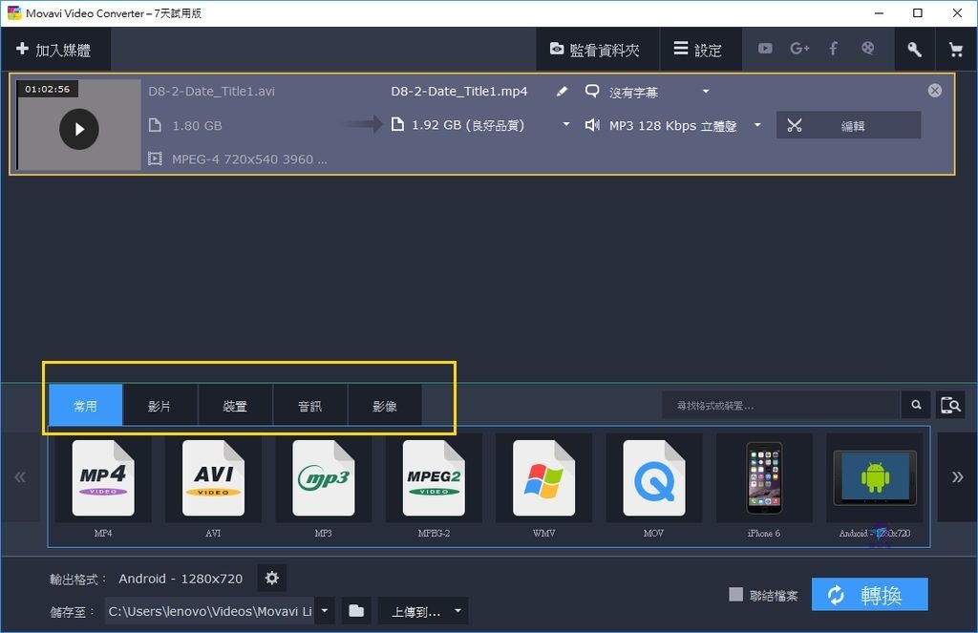The image size is (978, 633).
Task: Switch to the 影像 images tab
Action: (384, 406)
